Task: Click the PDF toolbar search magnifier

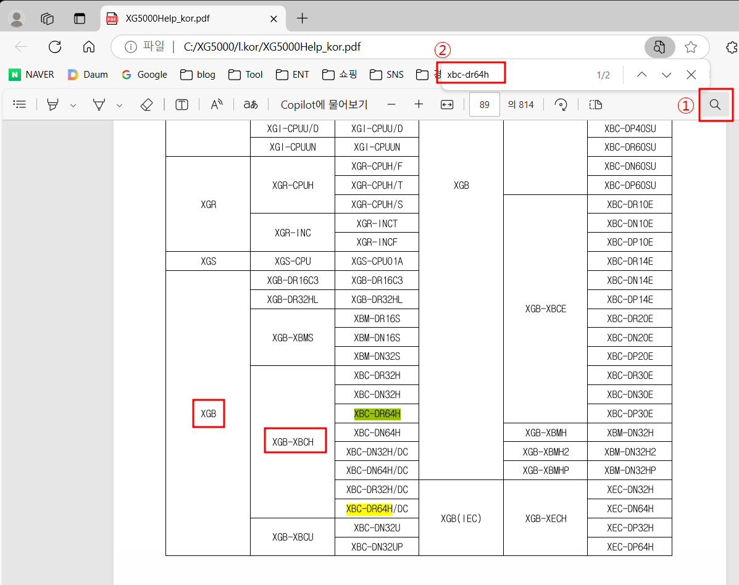Action: pos(715,104)
